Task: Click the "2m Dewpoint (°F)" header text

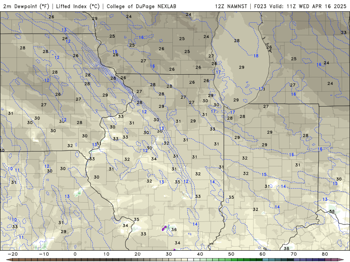Action: click(x=26, y=6)
